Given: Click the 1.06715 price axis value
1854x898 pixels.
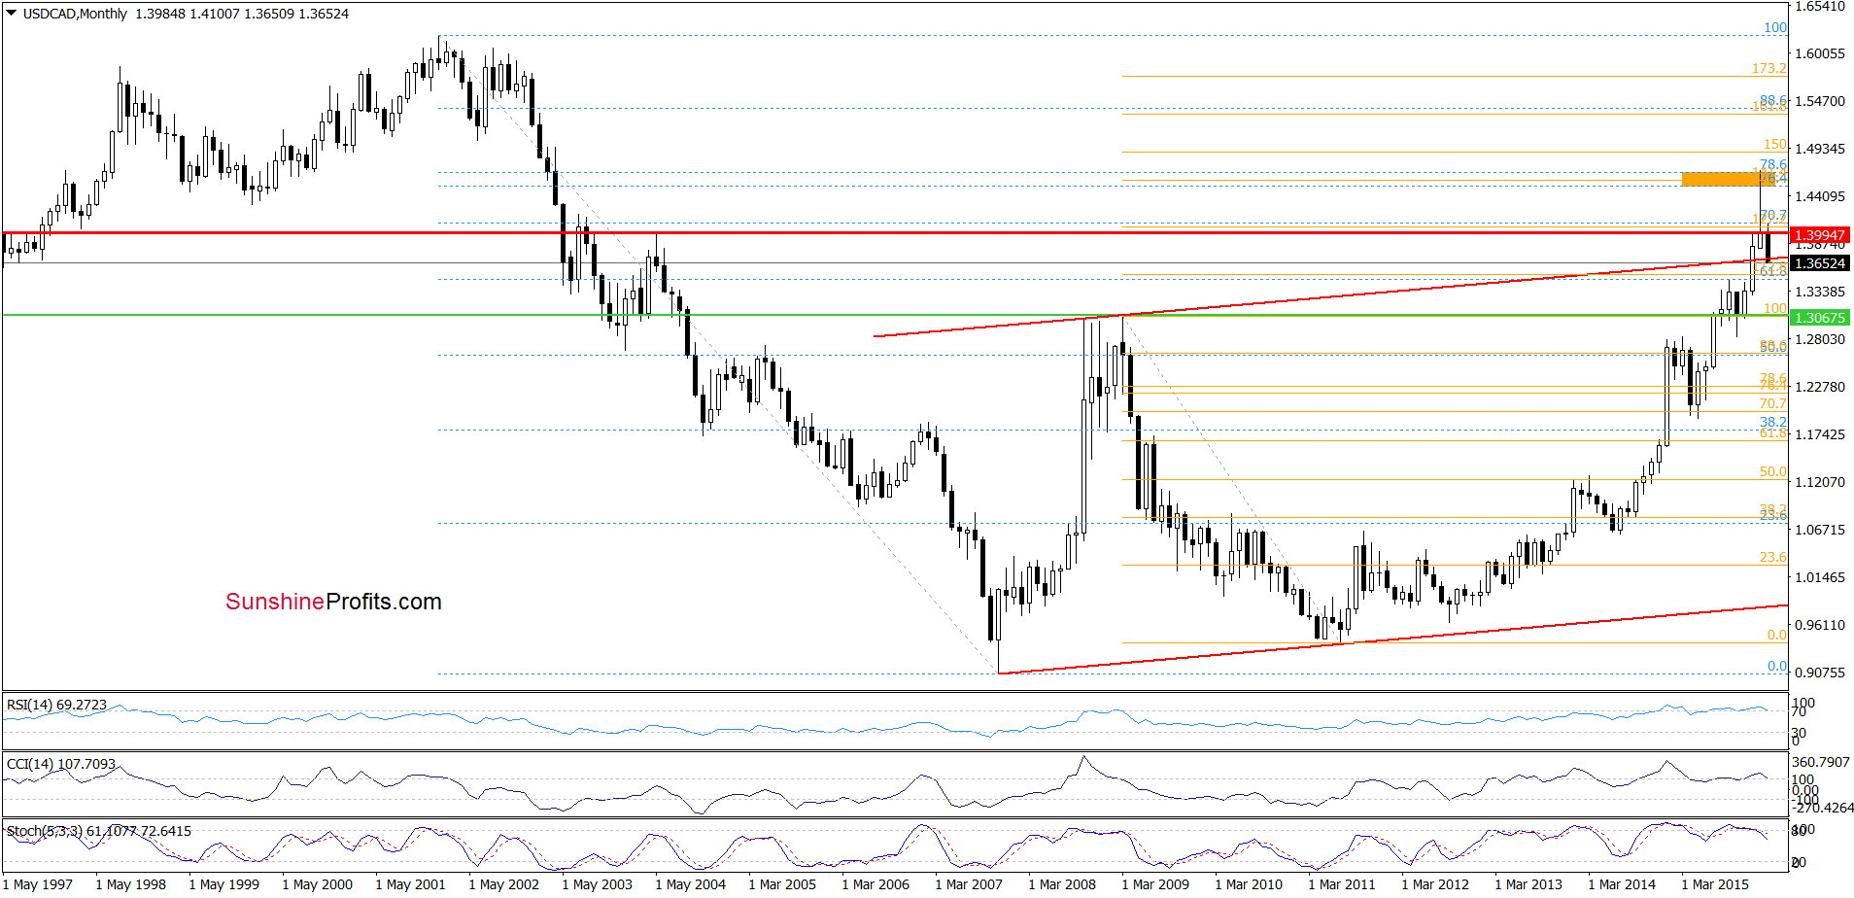Looking at the screenshot, I should coord(1820,530).
